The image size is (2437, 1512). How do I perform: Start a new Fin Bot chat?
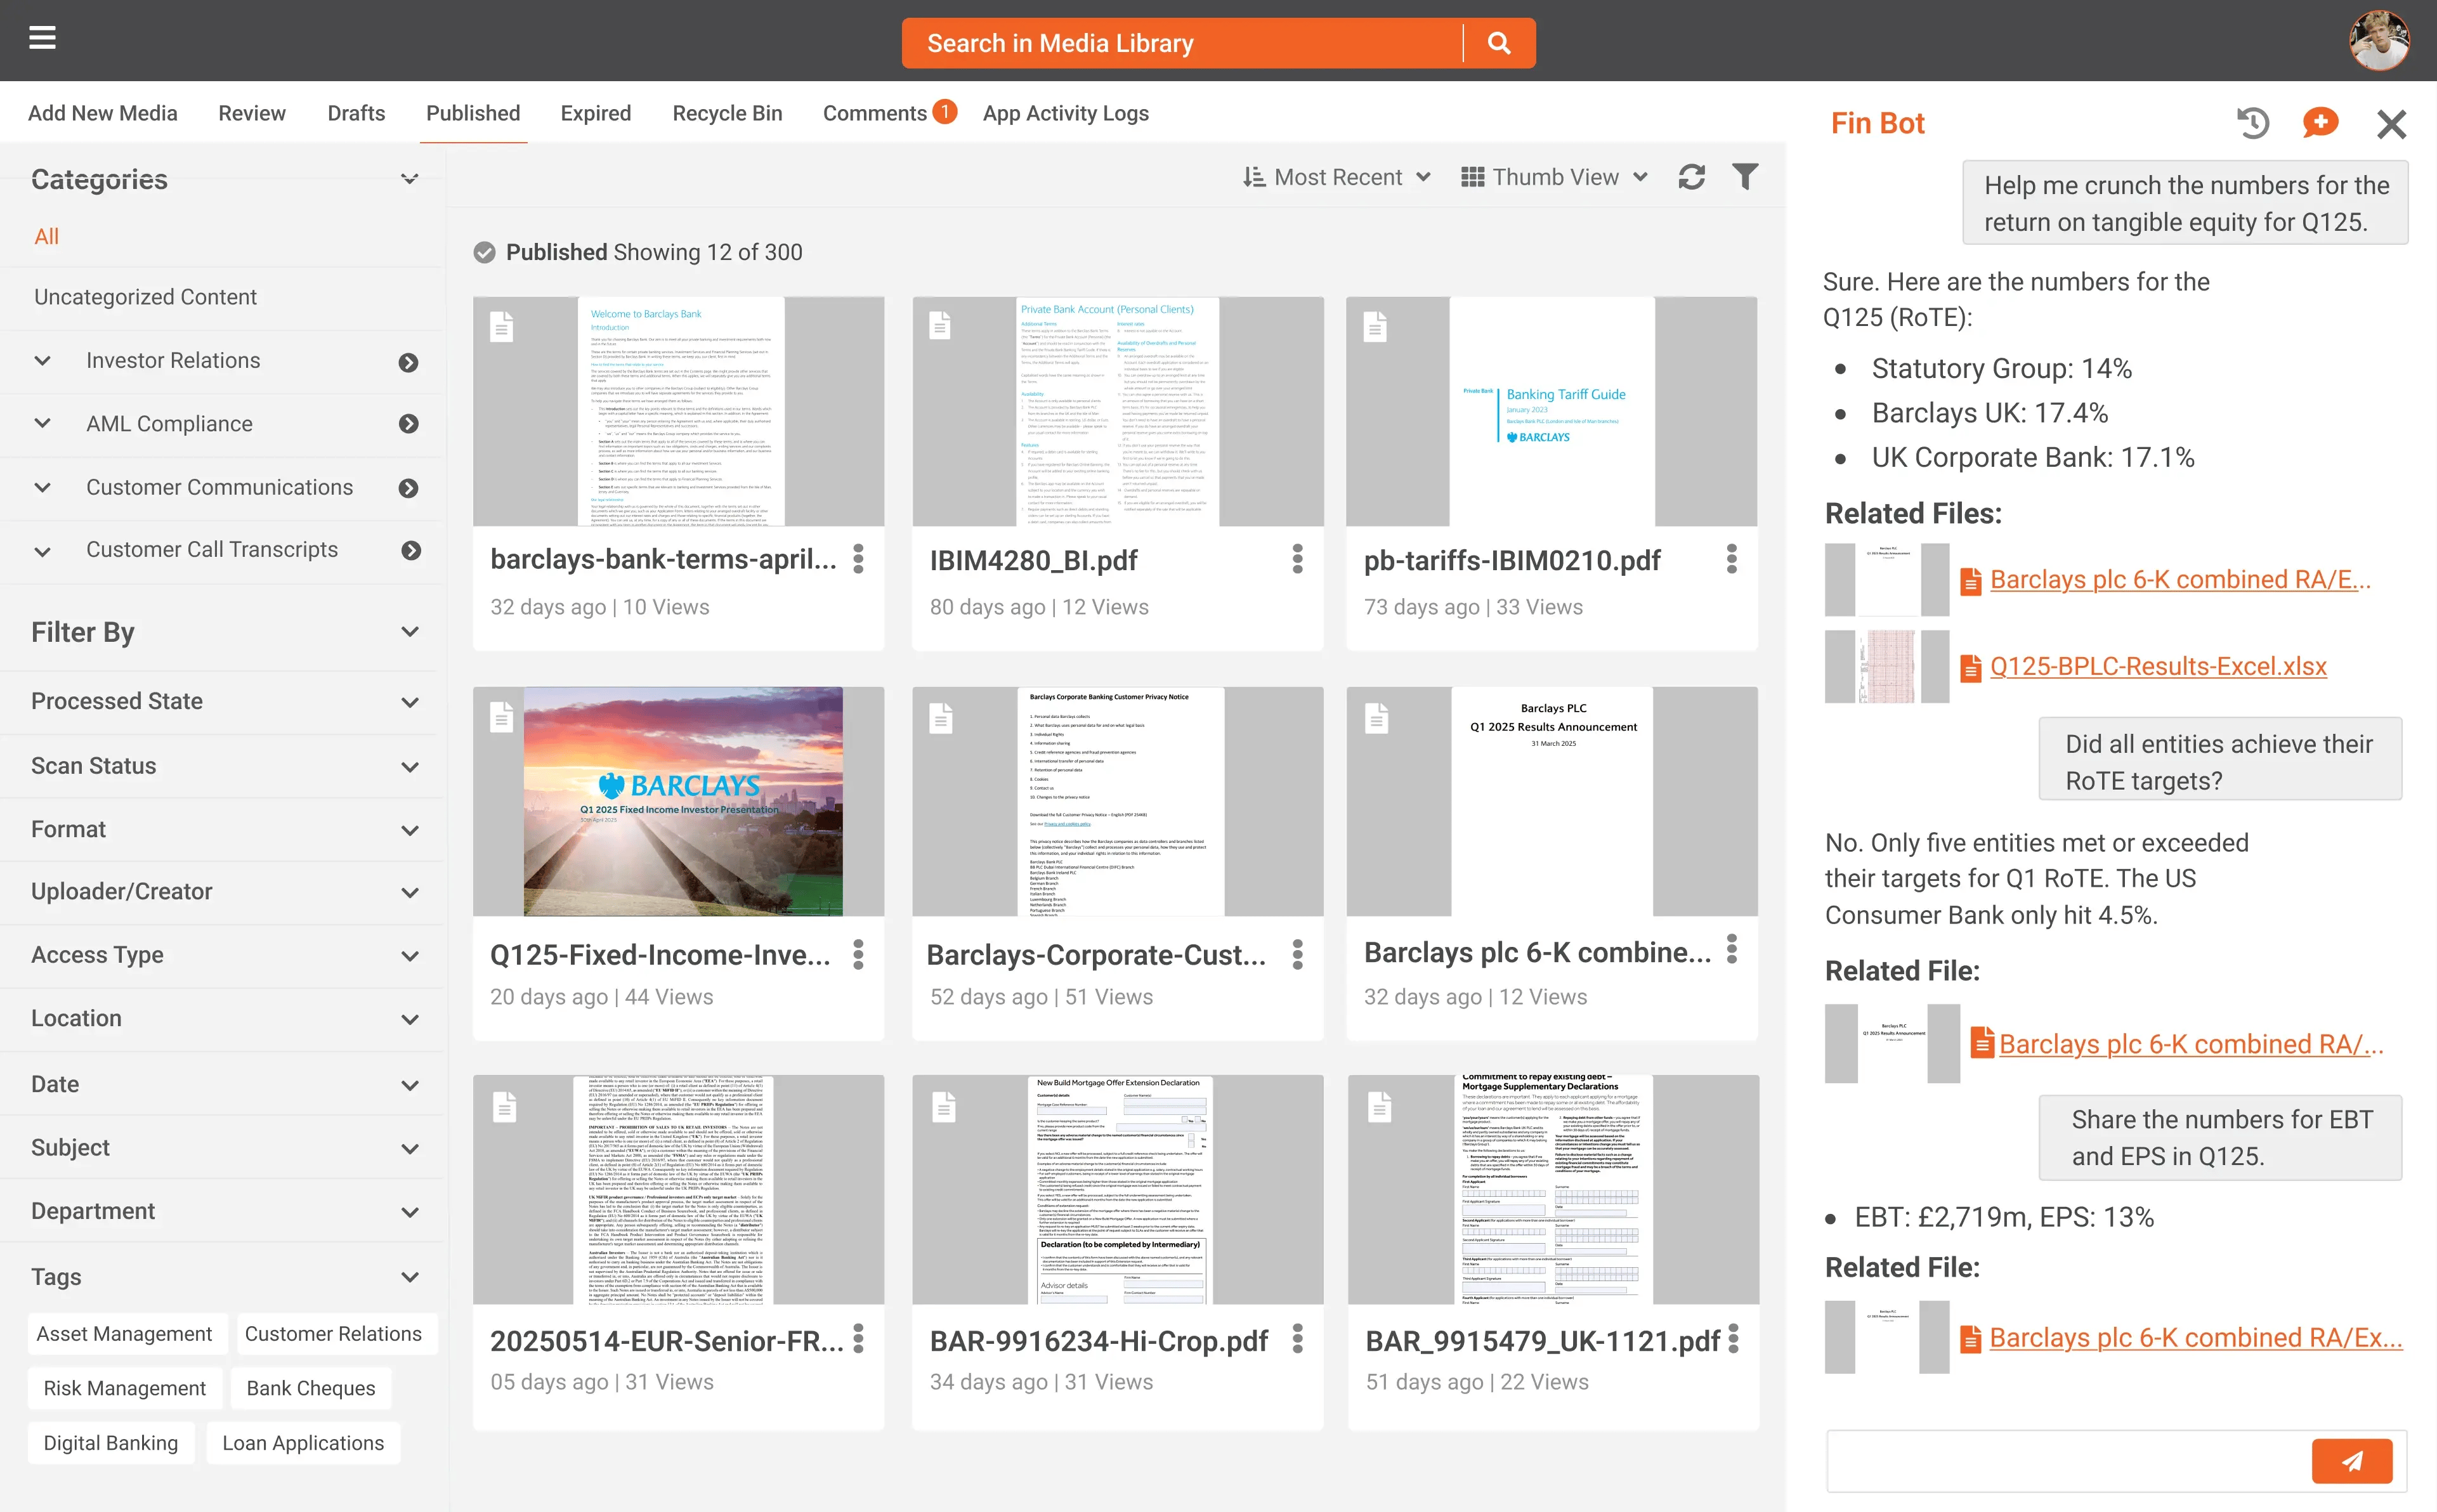coord(2320,123)
